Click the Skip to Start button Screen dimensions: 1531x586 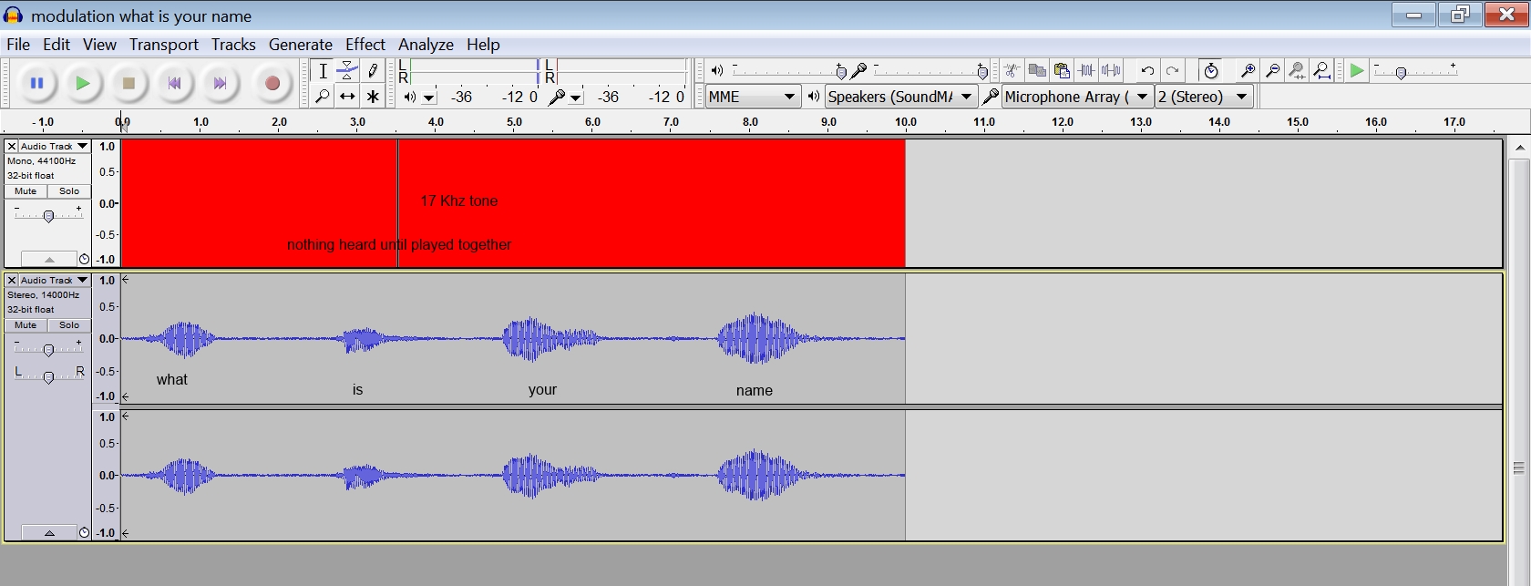(x=174, y=84)
